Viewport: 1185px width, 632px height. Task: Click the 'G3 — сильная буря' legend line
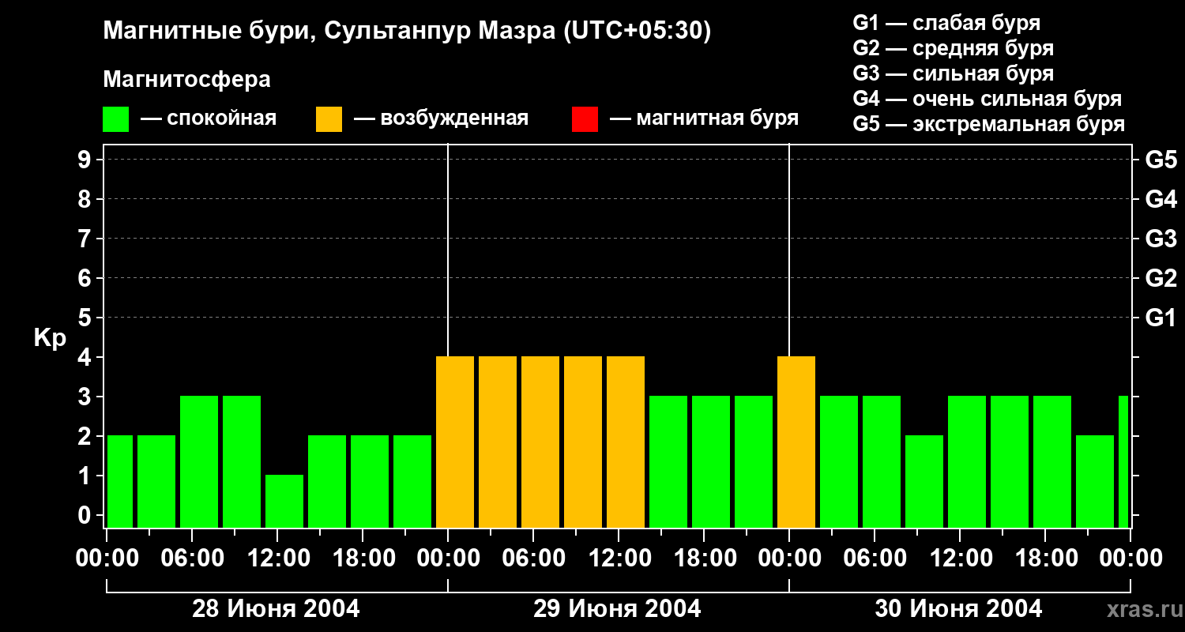pyautogui.click(x=954, y=73)
